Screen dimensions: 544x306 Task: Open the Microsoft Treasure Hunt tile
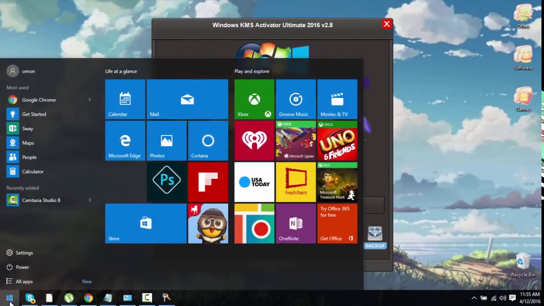[337, 182]
